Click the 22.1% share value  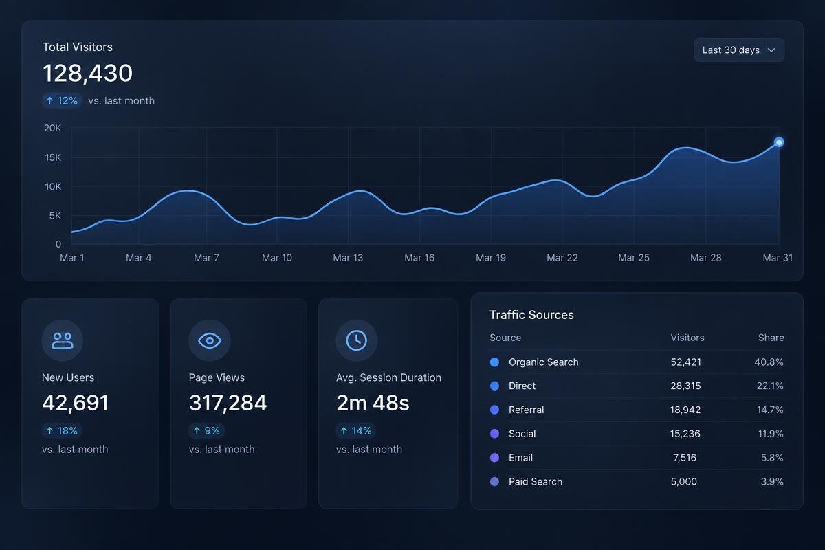point(770,386)
